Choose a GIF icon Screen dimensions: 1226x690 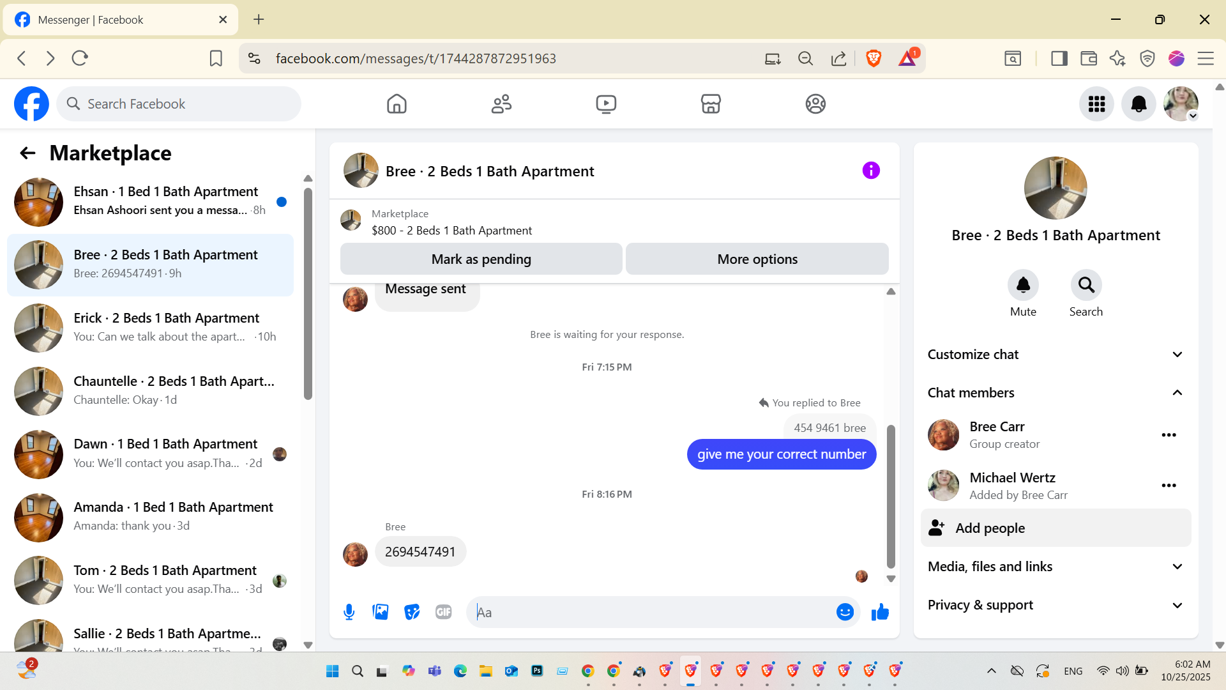pyautogui.click(x=443, y=612)
